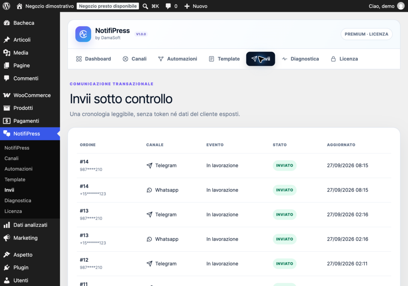Click Nuovo in the admin bar
This screenshot has width=408, height=286.
200,6
